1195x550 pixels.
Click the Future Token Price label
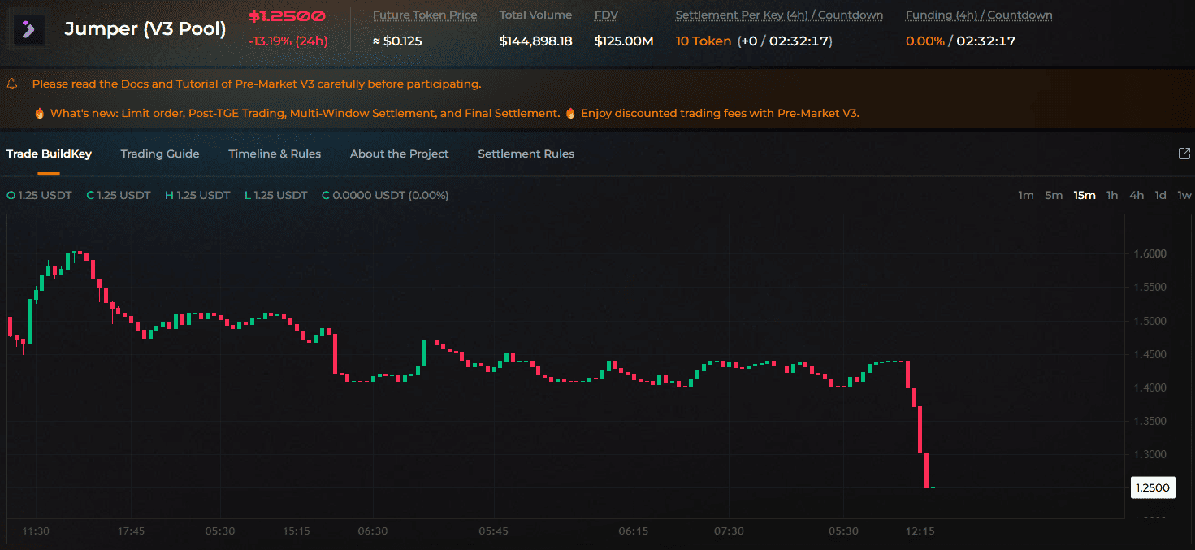[x=425, y=15]
